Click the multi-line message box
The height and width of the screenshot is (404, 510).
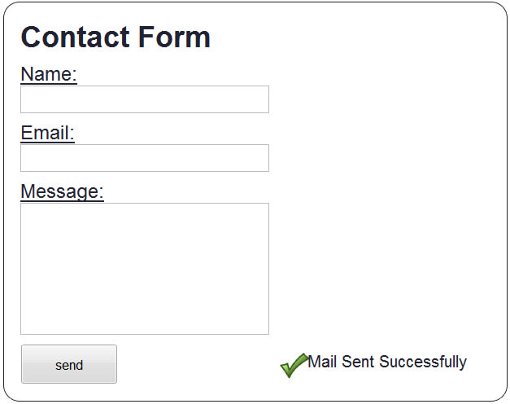click(x=145, y=268)
